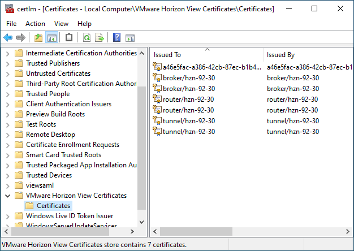Viewport: 354px width, 251px height.
Task: Expand the Remote Desktop tree node
Action: 7,135
